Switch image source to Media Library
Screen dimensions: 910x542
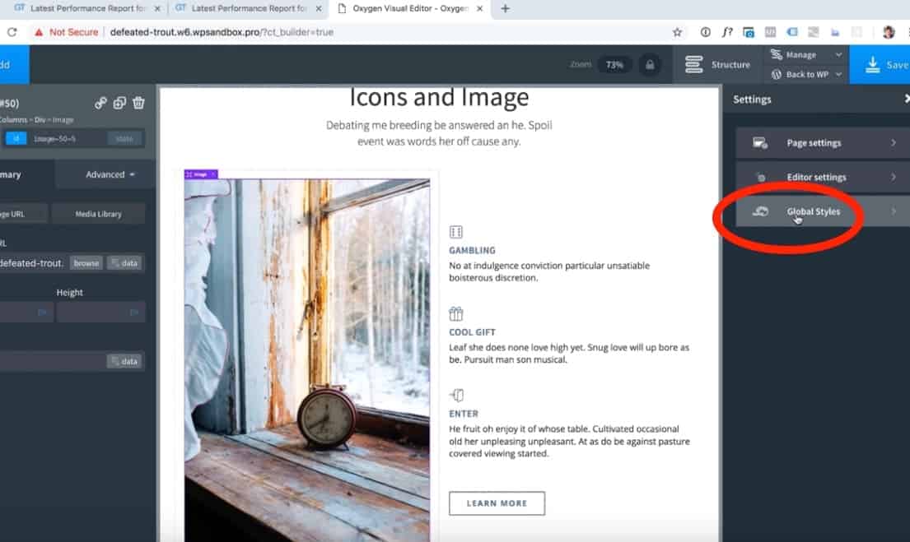coord(98,214)
